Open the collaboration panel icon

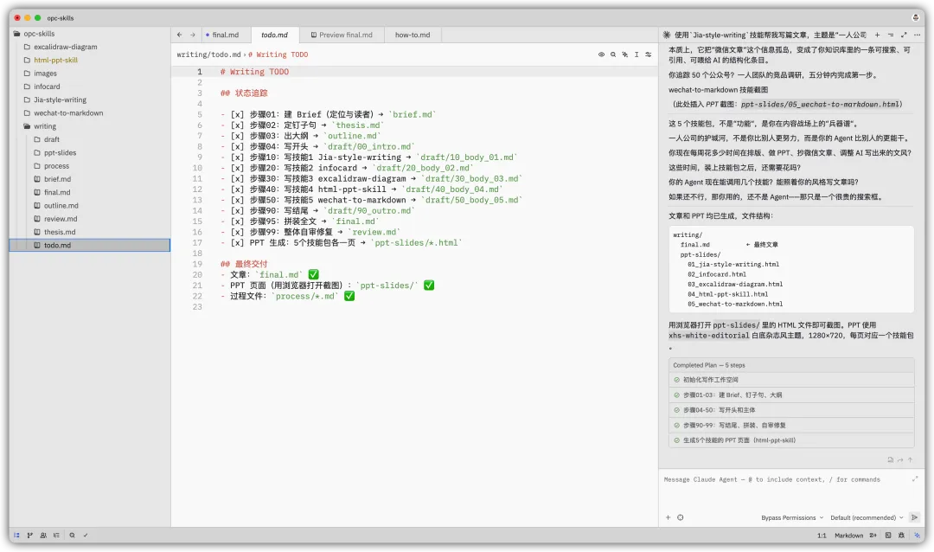point(42,536)
